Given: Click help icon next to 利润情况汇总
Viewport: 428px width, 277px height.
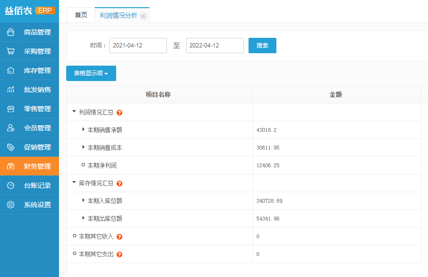Looking at the screenshot, I should (x=119, y=113).
